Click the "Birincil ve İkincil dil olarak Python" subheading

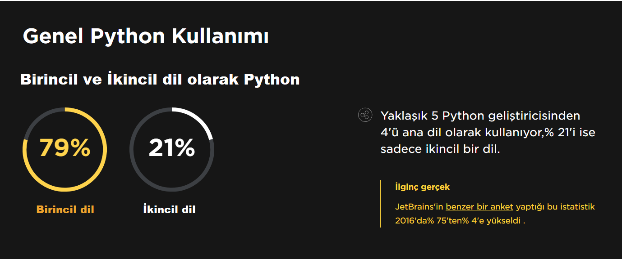pyautogui.click(x=160, y=80)
